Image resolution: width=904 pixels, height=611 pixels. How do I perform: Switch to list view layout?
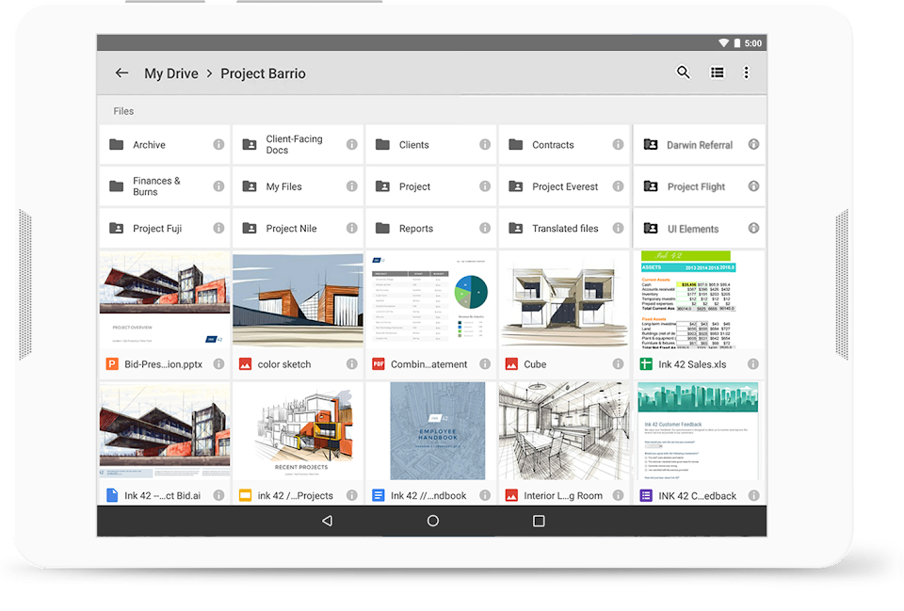point(717,72)
